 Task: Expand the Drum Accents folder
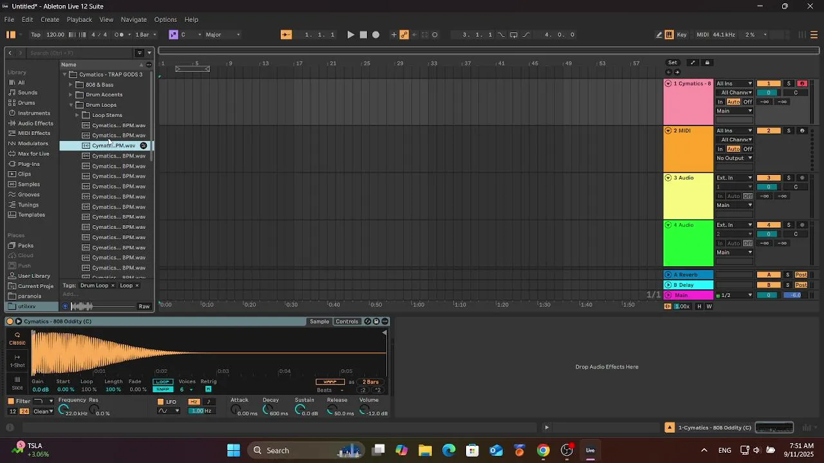[71, 95]
